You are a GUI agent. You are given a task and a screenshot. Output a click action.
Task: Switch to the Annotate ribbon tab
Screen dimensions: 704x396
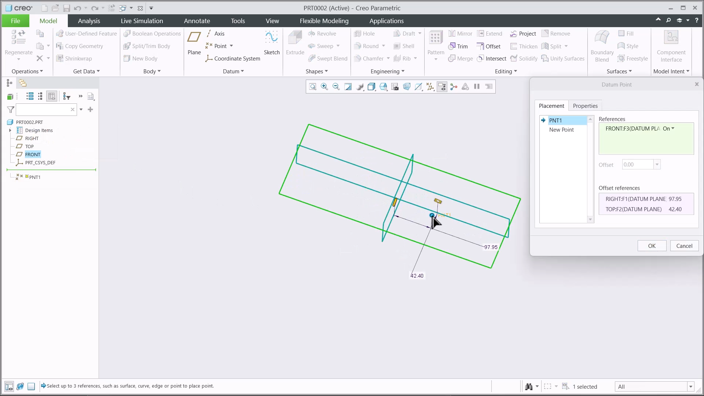click(x=197, y=21)
